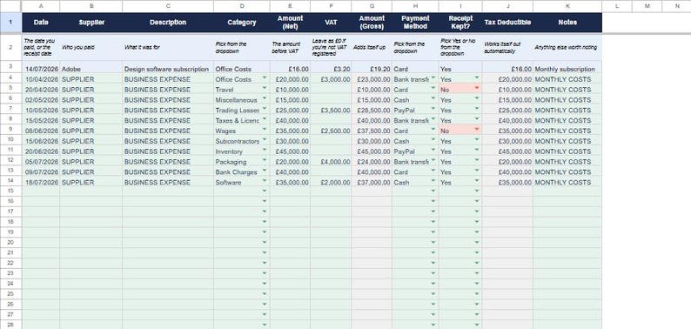
Task: Select row 22 header number
Action: (10, 263)
